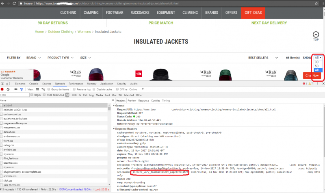Toggle the network filter funnel icon
Image resolution: width=325 pixels, height=193 pixels.
tap(22, 89)
